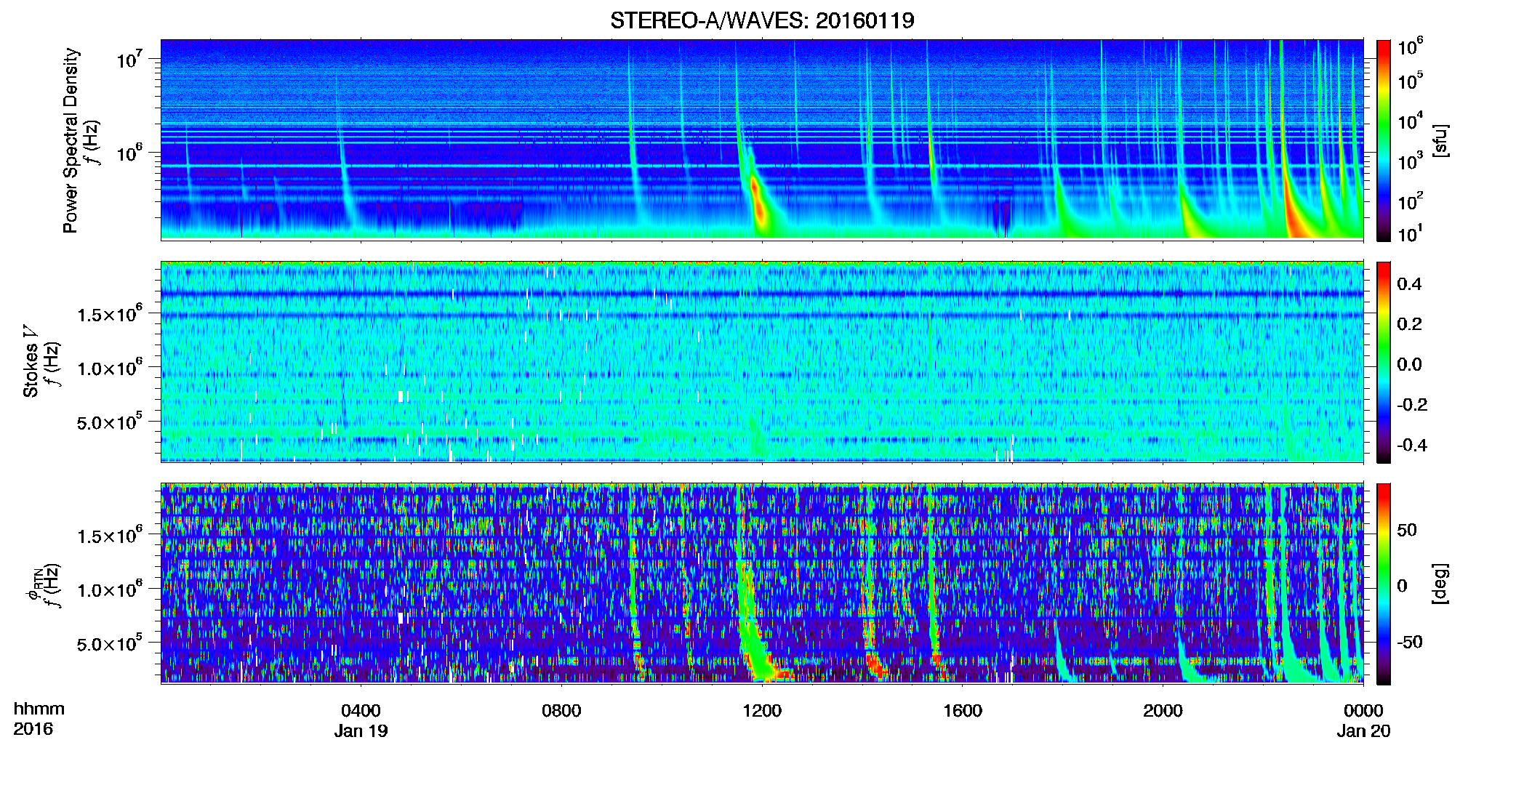
Task: Click the bottom panel degree color bar
Action: click(1384, 584)
